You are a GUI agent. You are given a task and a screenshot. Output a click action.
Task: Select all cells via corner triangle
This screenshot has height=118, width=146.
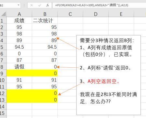pos(4,14)
